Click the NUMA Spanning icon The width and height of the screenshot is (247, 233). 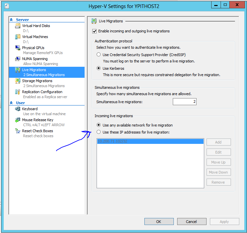click(x=18, y=59)
